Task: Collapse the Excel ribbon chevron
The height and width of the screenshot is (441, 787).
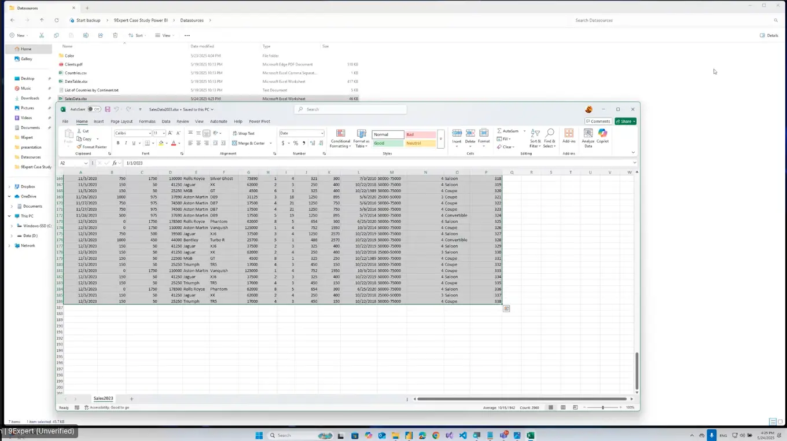Action: coord(633,153)
